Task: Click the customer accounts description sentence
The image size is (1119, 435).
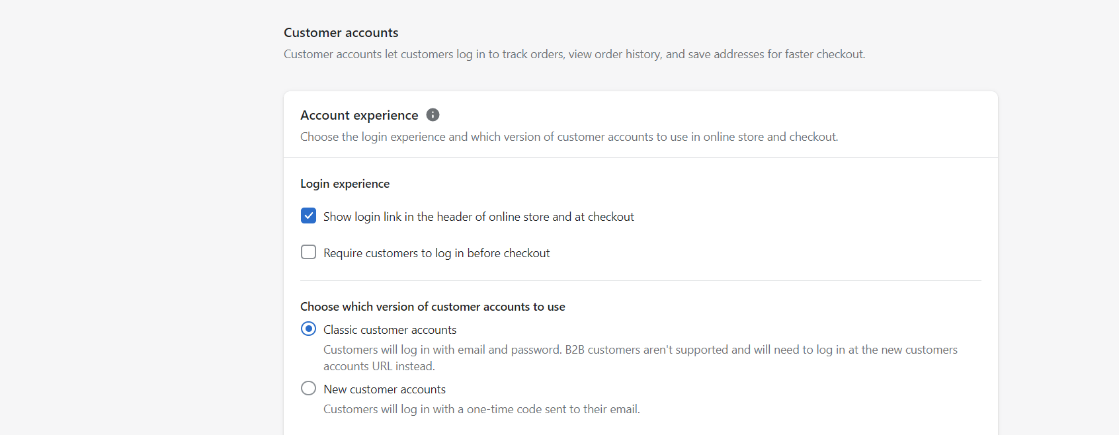Action: (x=574, y=54)
